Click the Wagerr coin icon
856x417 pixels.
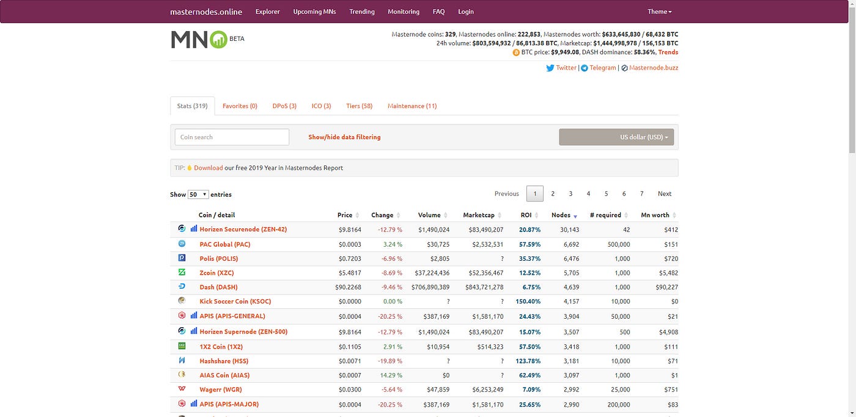click(x=182, y=389)
